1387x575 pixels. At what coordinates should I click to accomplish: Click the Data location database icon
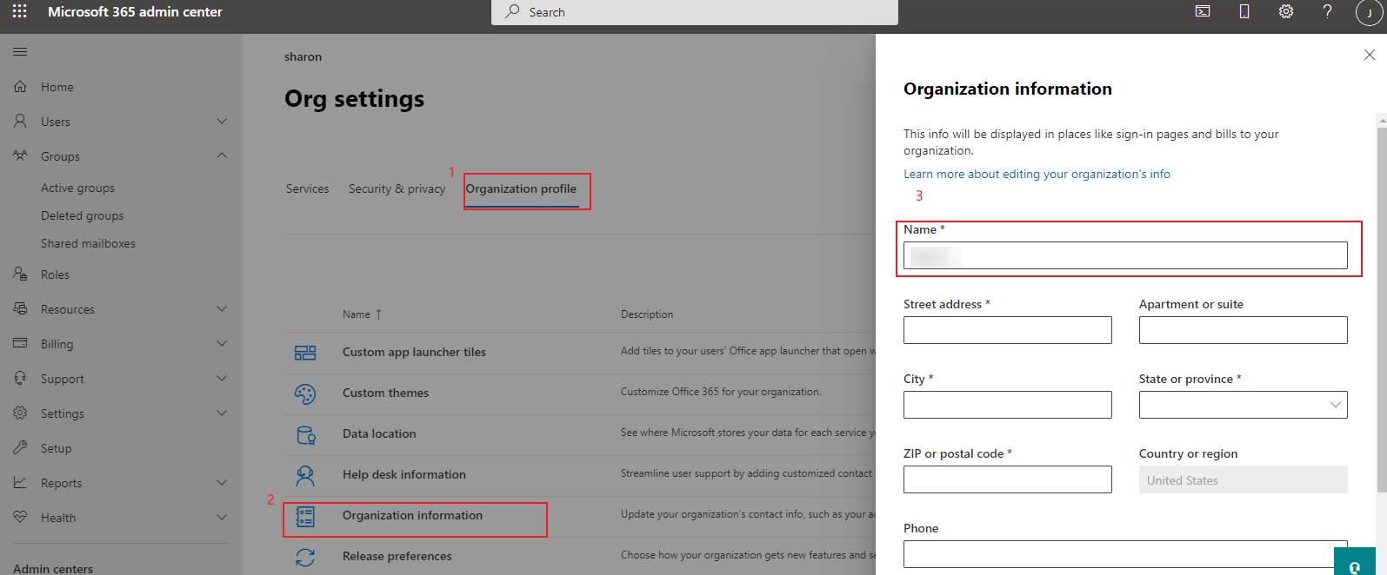[x=305, y=434]
